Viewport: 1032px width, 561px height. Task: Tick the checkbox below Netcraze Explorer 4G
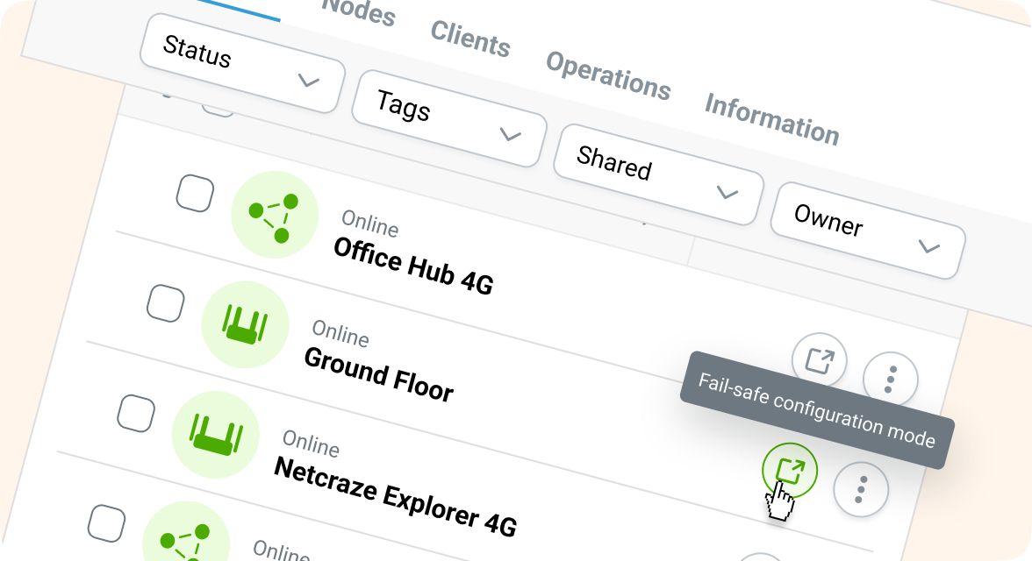coord(107,523)
